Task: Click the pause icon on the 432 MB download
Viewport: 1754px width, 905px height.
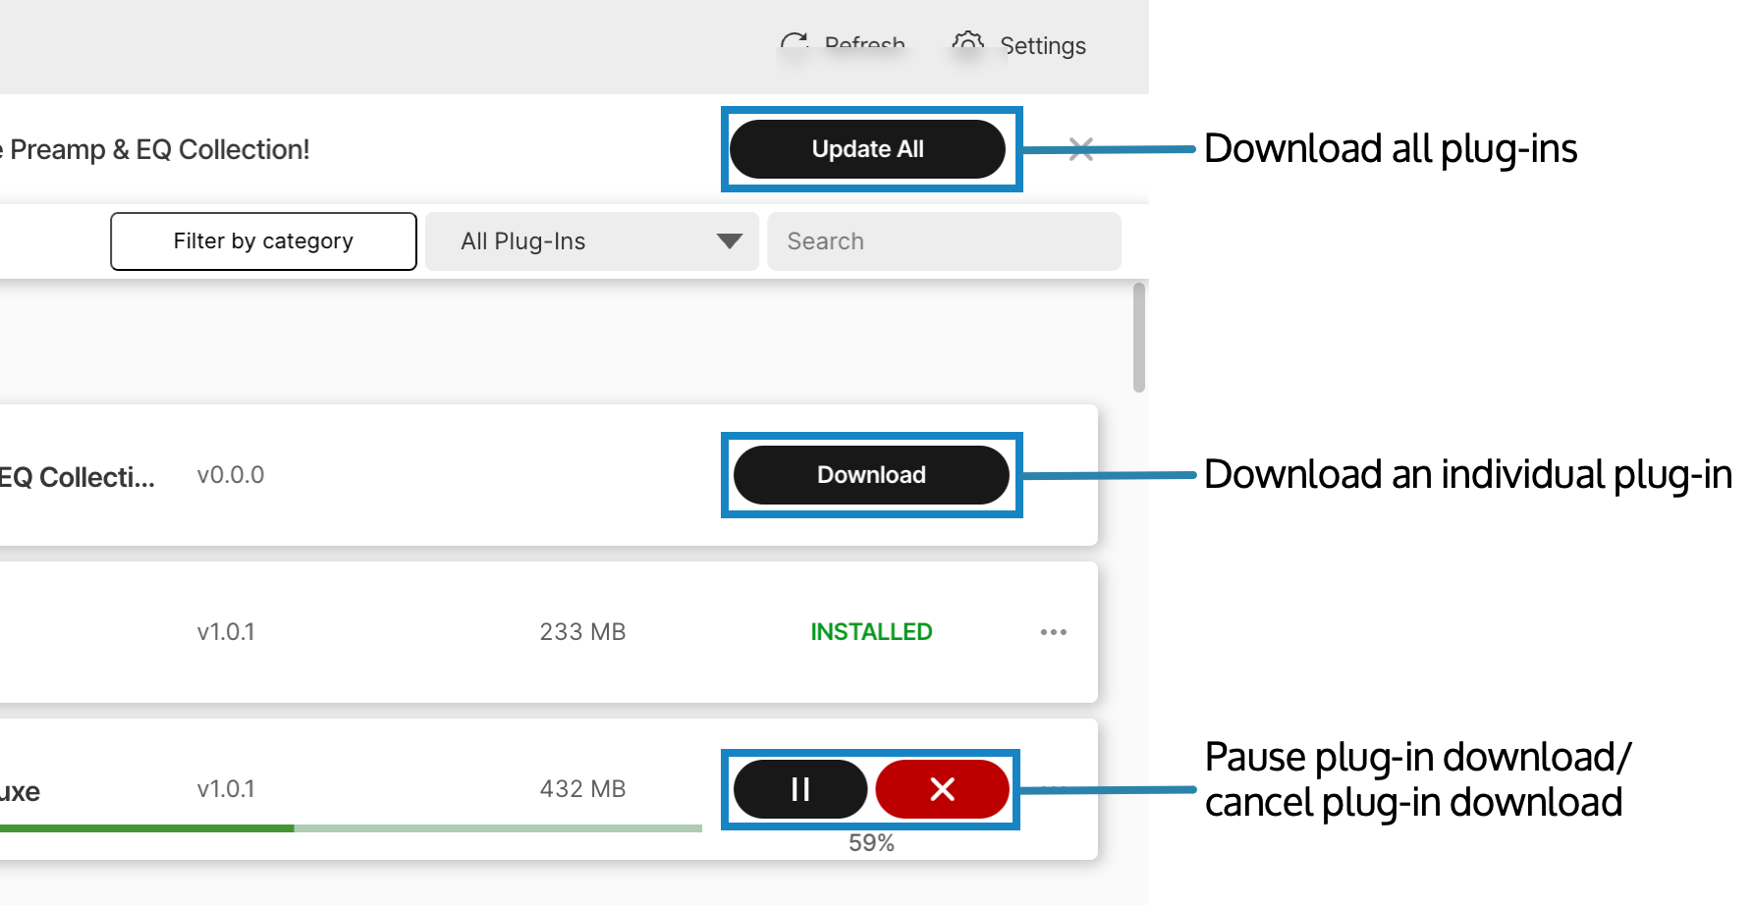Action: (799, 789)
